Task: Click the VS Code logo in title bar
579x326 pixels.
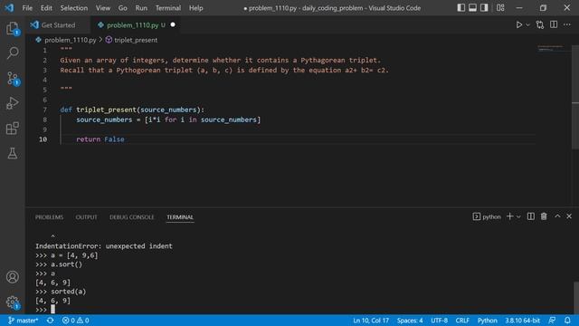Action: [x=9, y=8]
